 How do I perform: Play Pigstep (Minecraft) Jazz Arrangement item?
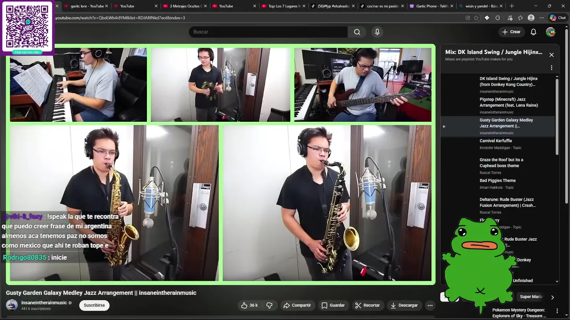coord(498,105)
